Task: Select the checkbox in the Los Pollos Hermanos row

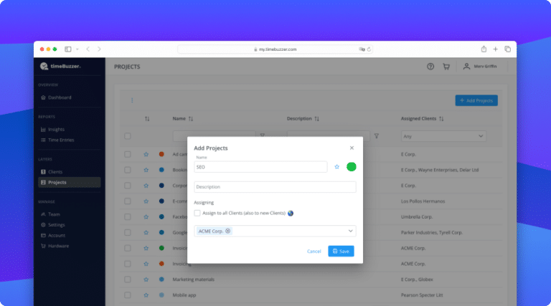Action: tap(128, 201)
